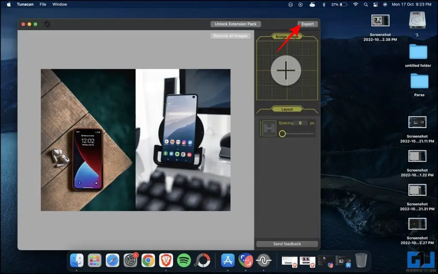Click Remove all images
Screen dimensions: 438x274
coord(230,35)
